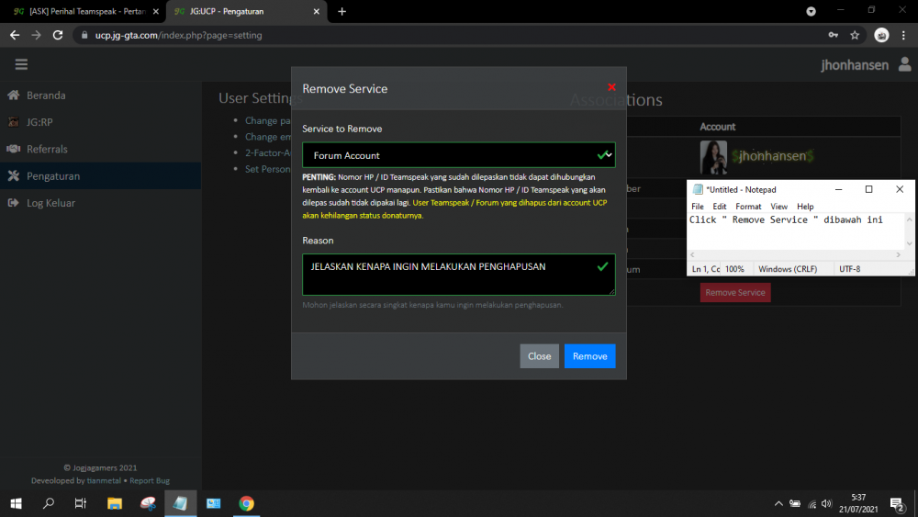Click the grey Close button in dialog
This screenshot has width=918, height=517.
pyautogui.click(x=539, y=356)
